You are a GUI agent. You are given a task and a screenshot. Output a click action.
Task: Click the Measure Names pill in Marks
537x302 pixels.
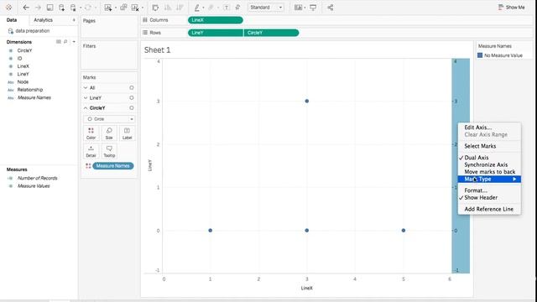coord(113,166)
